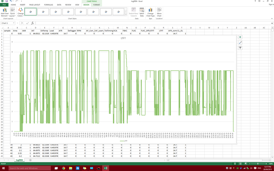Open Chart Filters funnel button beside chart
The width and height of the screenshot is (274, 171).
click(240, 48)
